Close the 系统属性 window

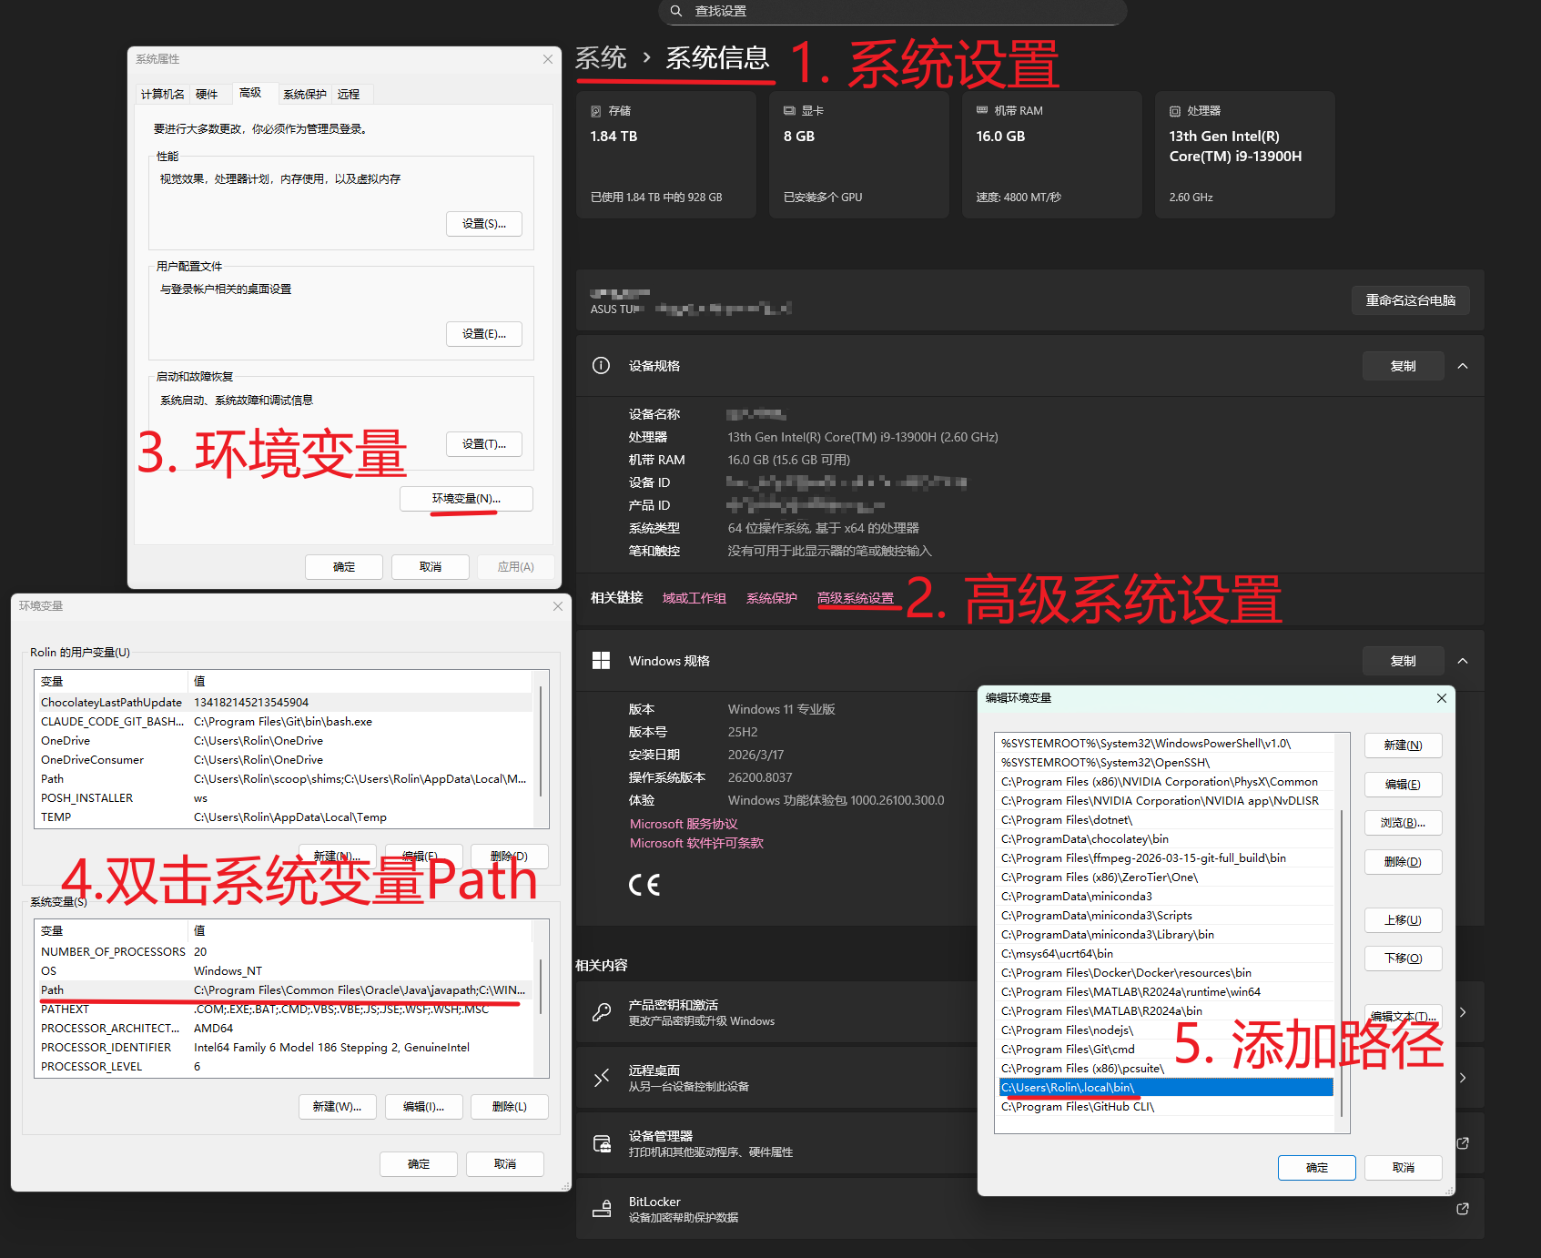pyautogui.click(x=548, y=59)
